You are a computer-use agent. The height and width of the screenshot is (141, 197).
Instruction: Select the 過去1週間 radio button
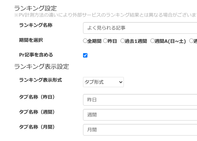(122, 41)
